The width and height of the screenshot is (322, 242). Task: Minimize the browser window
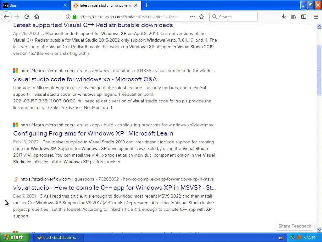click(x=303, y=5)
